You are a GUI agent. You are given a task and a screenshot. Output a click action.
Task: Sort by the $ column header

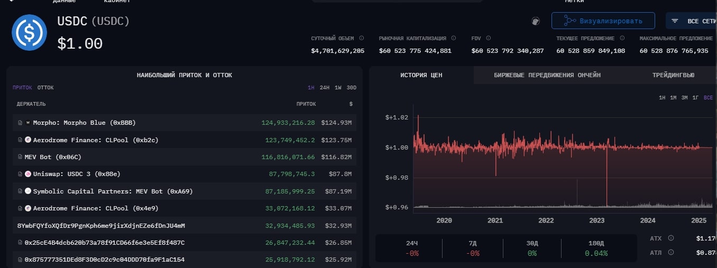(351, 104)
